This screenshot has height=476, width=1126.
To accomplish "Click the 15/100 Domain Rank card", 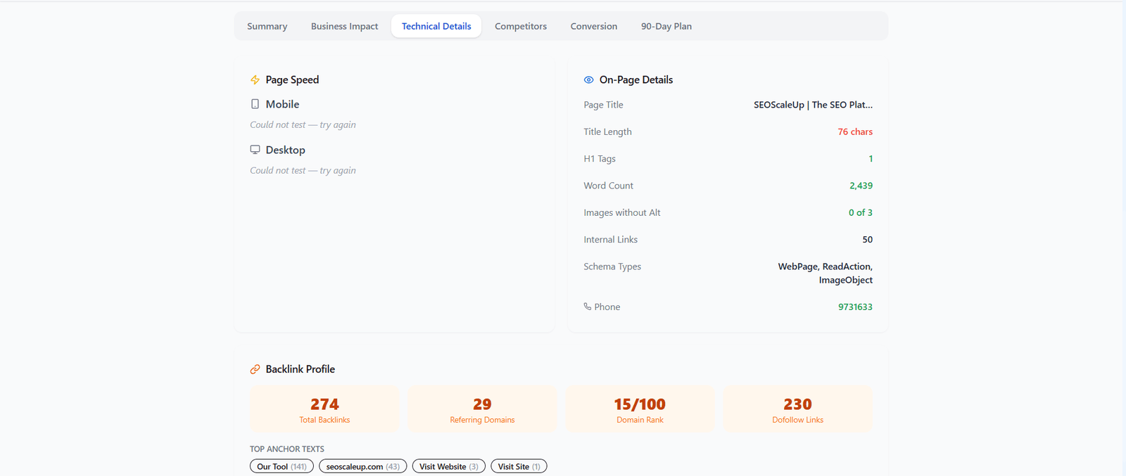I will pyautogui.click(x=640, y=409).
